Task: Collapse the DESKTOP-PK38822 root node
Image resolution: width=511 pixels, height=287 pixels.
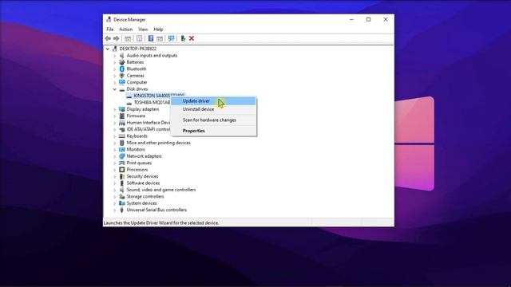Action: 108,49
